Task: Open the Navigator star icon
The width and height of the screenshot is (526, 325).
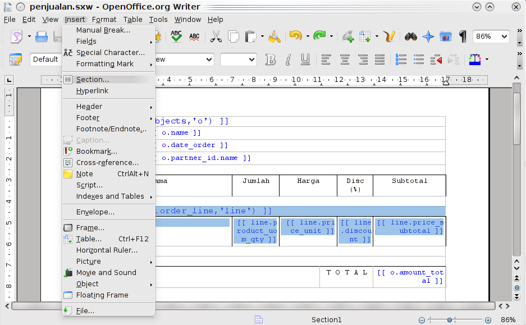Action: pyautogui.click(x=428, y=36)
